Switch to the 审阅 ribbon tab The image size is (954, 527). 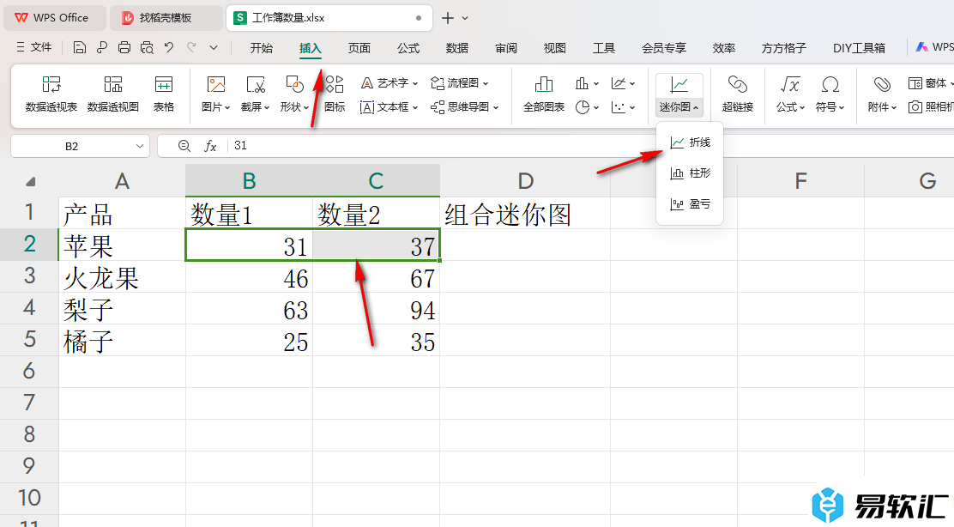[506, 48]
